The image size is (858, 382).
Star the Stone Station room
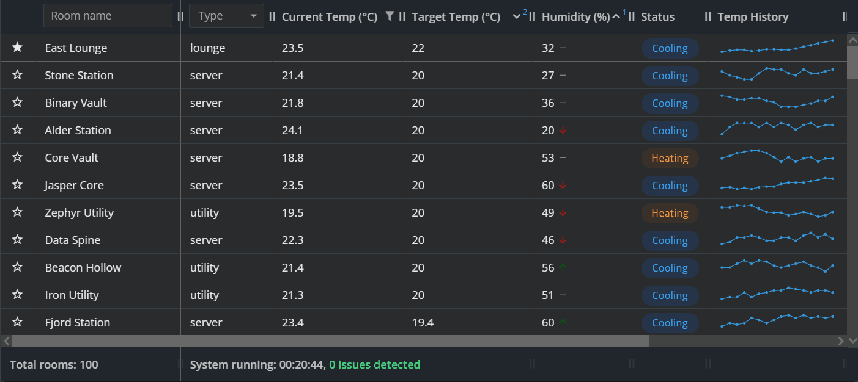pyautogui.click(x=17, y=75)
